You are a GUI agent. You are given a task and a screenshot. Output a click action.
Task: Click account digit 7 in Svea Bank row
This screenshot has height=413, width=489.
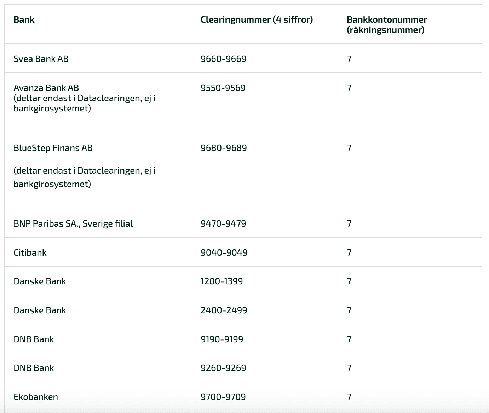click(349, 59)
